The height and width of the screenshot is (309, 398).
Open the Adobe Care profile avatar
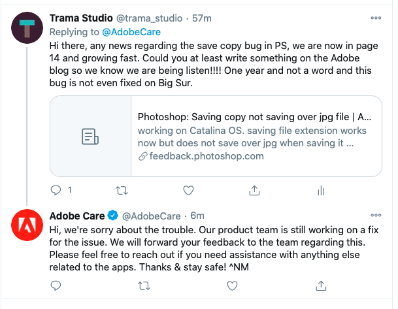point(27,225)
